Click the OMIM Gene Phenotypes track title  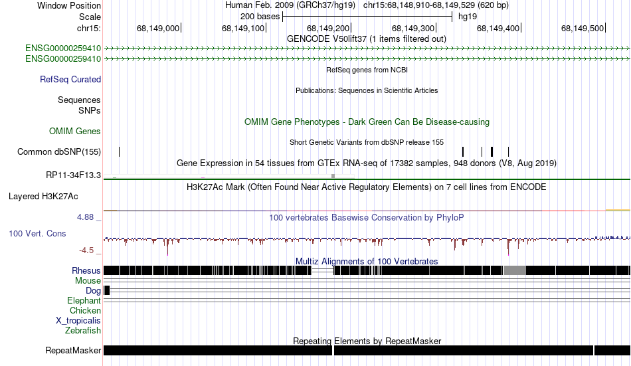(x=367, y=122)
